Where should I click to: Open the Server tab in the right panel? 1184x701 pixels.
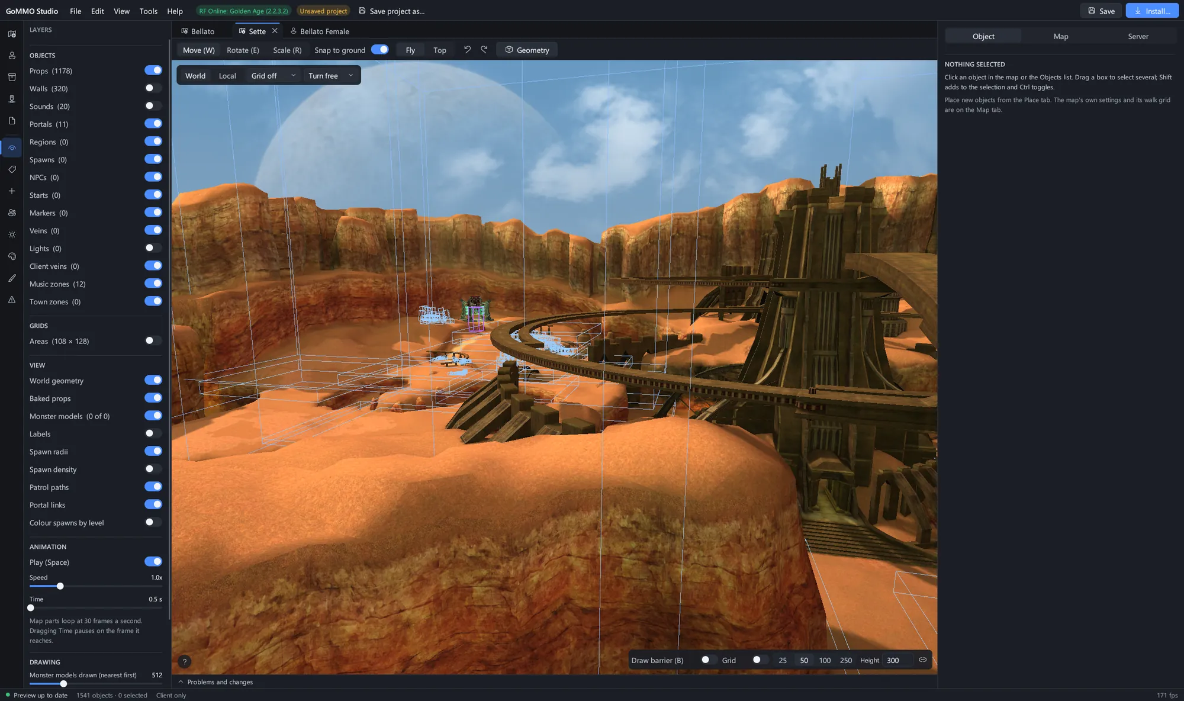(1138, 36)
